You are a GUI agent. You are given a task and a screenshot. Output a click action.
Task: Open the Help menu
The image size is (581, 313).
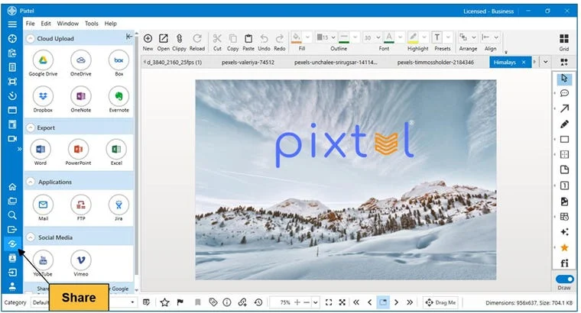click(x=110, y=24)
